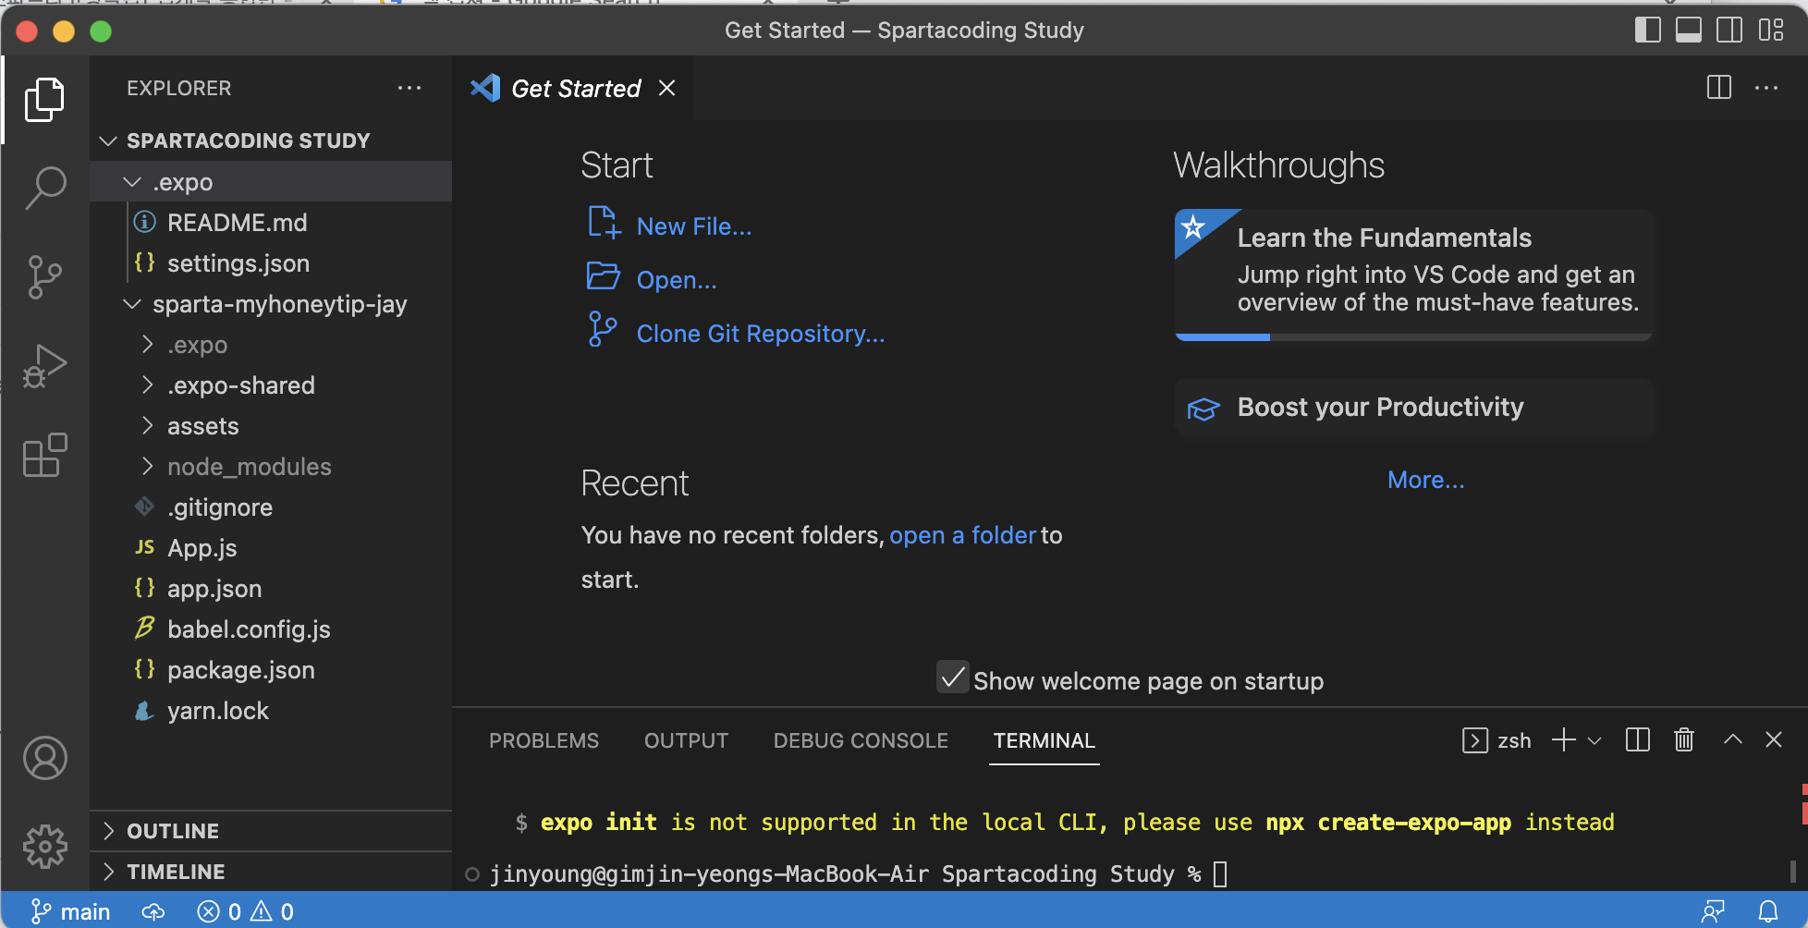The width and height of the screenshot is (1808, 928).
Task: Toggle primary side bar layout icon
Action: pos(1648,31)
